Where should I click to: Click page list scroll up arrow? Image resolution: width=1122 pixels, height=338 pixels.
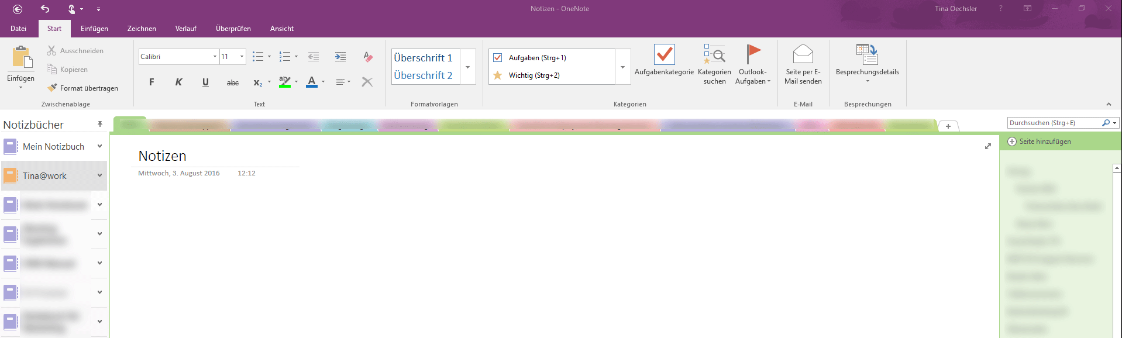pyautogui.click(x=1117, y=168)
